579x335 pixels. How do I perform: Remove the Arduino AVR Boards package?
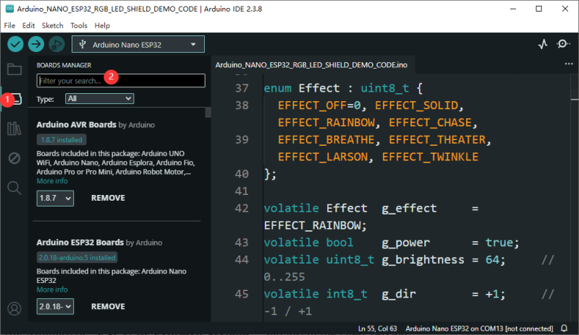click(108, 198)
